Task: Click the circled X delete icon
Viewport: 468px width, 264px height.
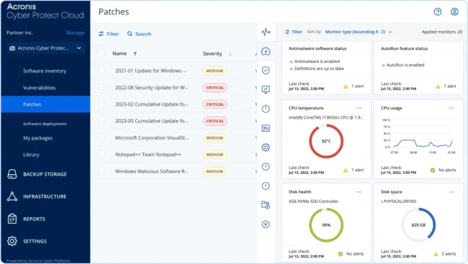Action: tap(266, 224)
